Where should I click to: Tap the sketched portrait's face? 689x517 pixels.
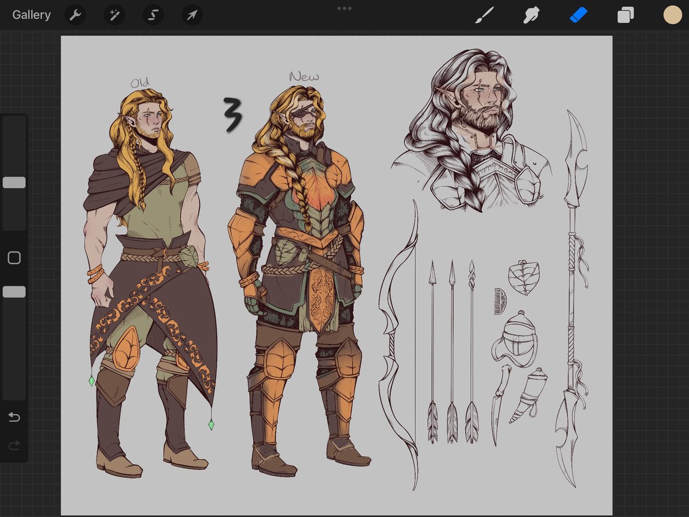tap(484, 101)
